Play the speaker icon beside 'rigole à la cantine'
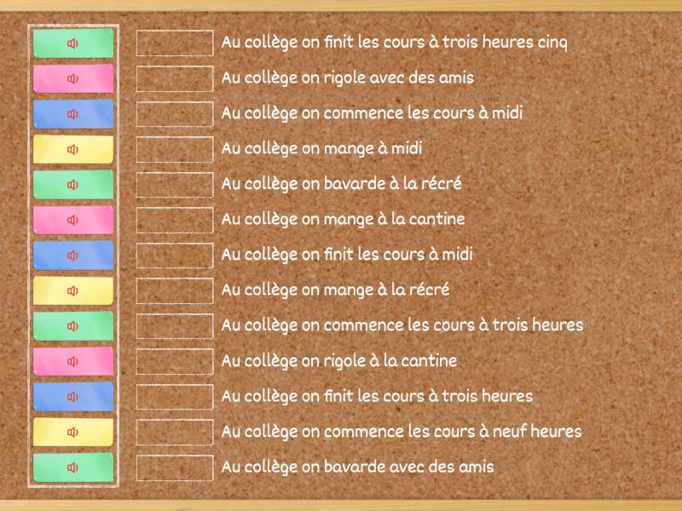Viewport: 682px width, 511px height. [73, 361]
